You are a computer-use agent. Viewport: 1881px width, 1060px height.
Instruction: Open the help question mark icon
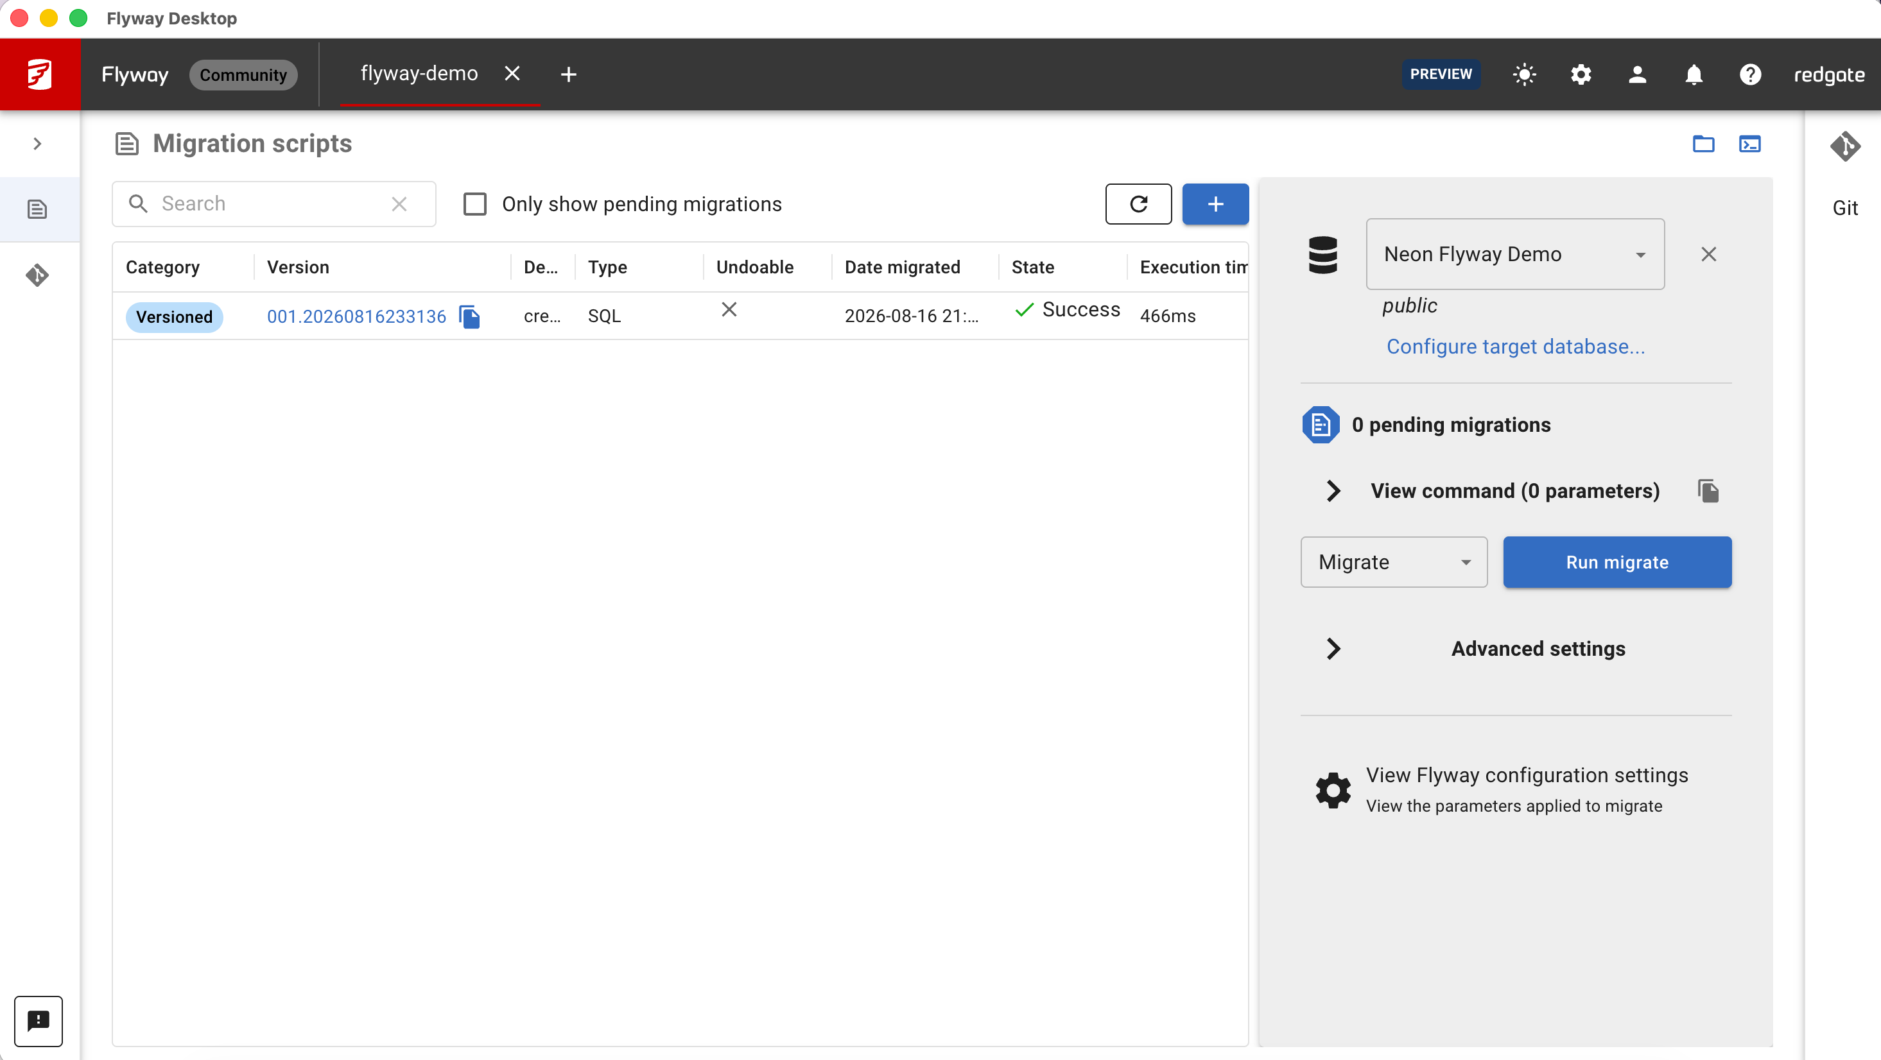[x=1750, y=74]
